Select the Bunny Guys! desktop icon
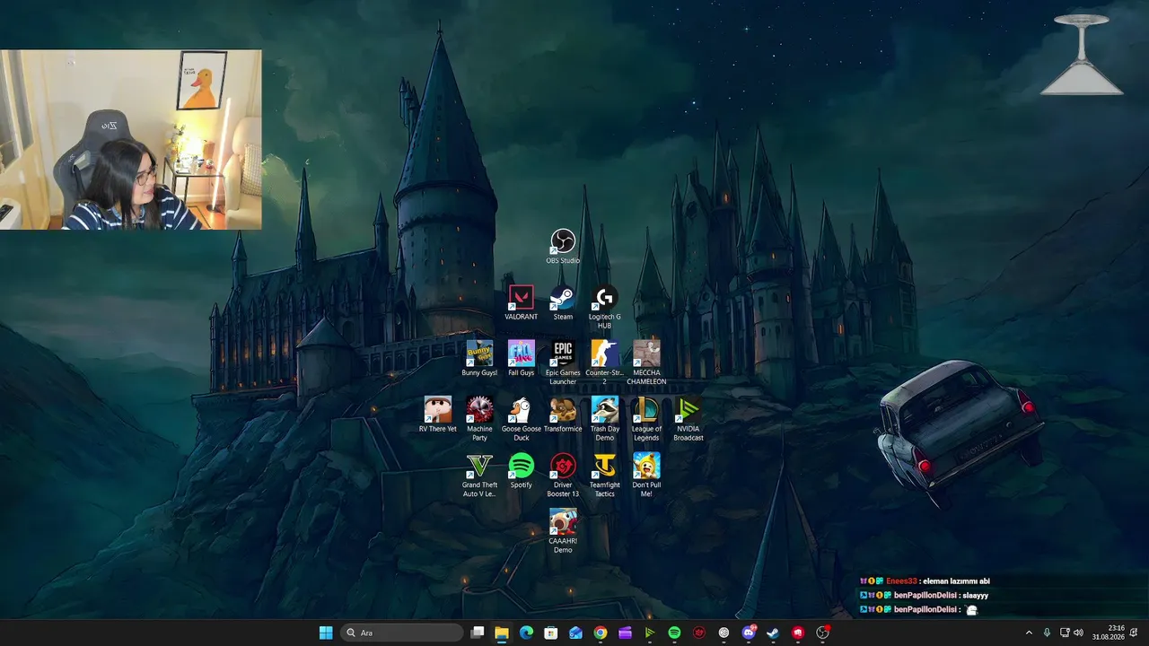Screen dimensions: 1149x646 pos(479,359)
